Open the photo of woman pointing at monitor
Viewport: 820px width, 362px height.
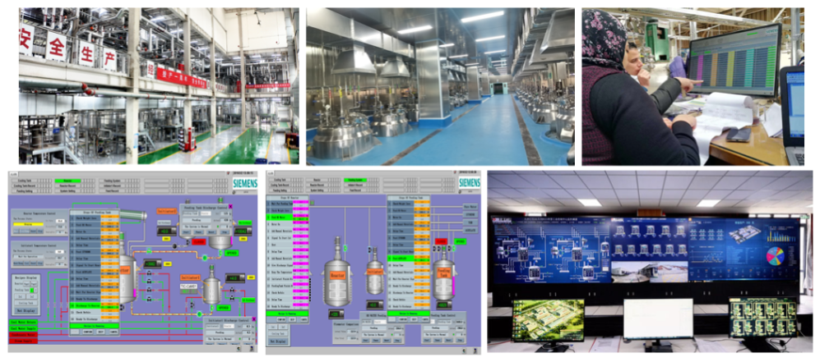(693, 86)
